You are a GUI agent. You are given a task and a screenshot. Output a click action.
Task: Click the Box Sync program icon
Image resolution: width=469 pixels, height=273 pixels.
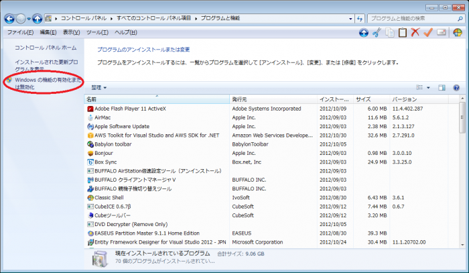pos(90,162)
